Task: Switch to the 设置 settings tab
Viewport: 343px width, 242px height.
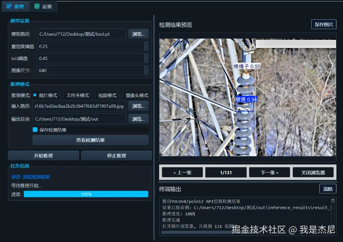Action: pyautogui.click(x=44, y=6)
